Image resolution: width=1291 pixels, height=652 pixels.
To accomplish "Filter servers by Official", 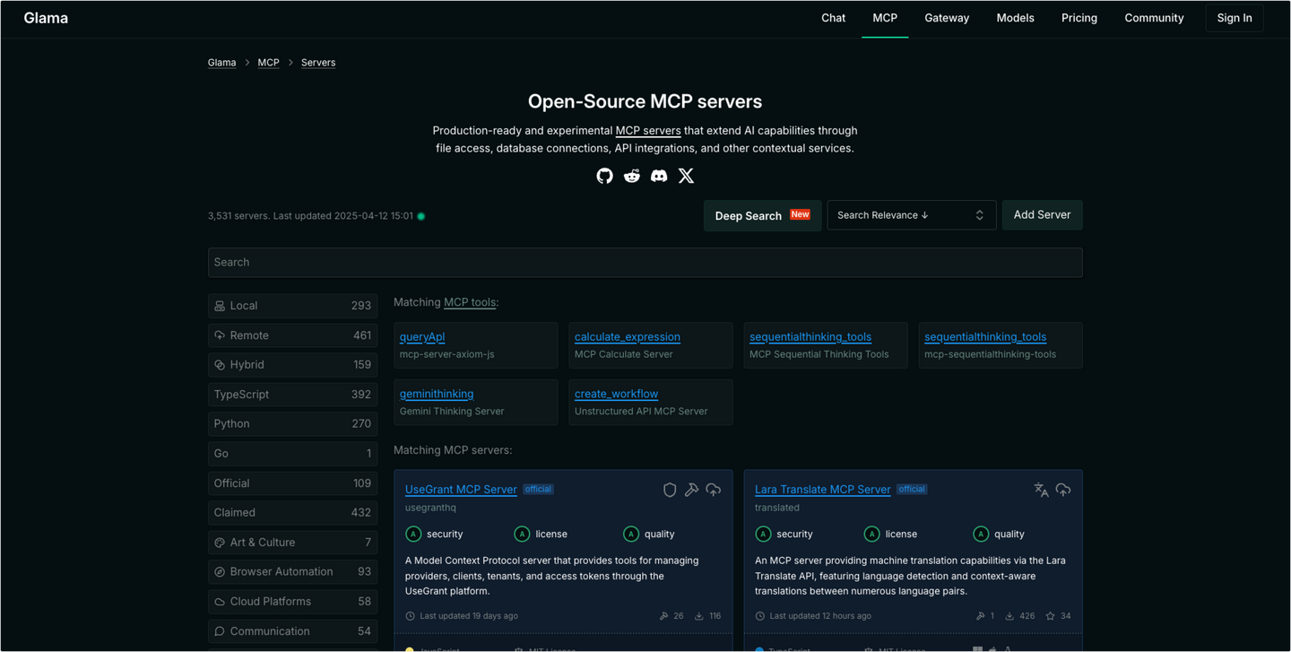I will click(292, 483).
